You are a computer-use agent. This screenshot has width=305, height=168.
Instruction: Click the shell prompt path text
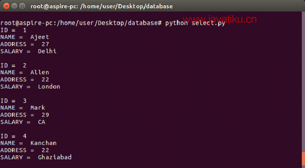pos(81,23)
